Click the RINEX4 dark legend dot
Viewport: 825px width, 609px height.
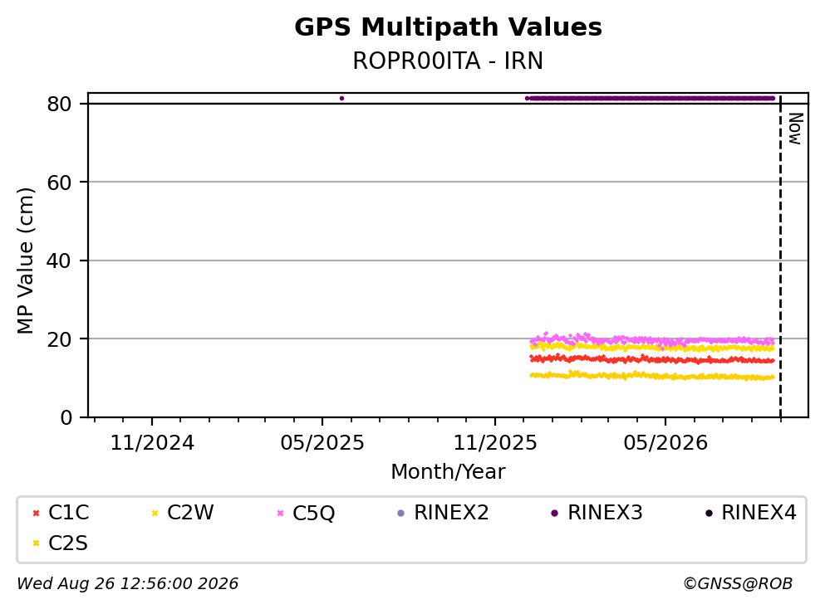tap(709, 514)
